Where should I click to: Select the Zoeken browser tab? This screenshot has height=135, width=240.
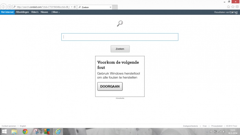click(95, 7)
